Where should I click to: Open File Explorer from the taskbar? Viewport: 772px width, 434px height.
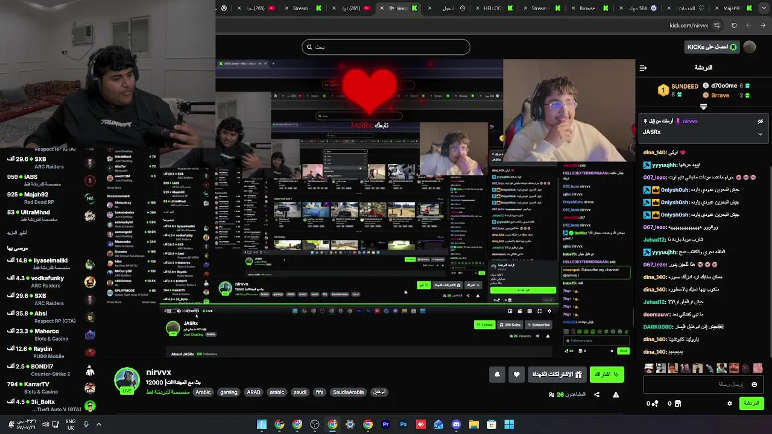tap(473, 425)
